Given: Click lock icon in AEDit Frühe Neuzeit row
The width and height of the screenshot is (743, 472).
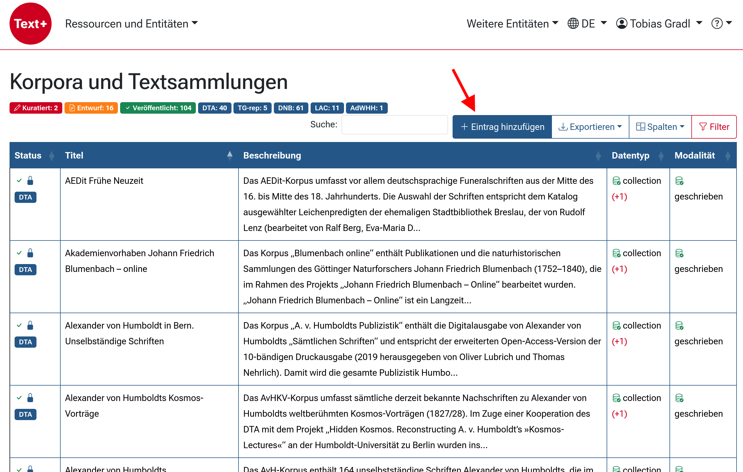Looking at the screenshot, I should [30, 180].
